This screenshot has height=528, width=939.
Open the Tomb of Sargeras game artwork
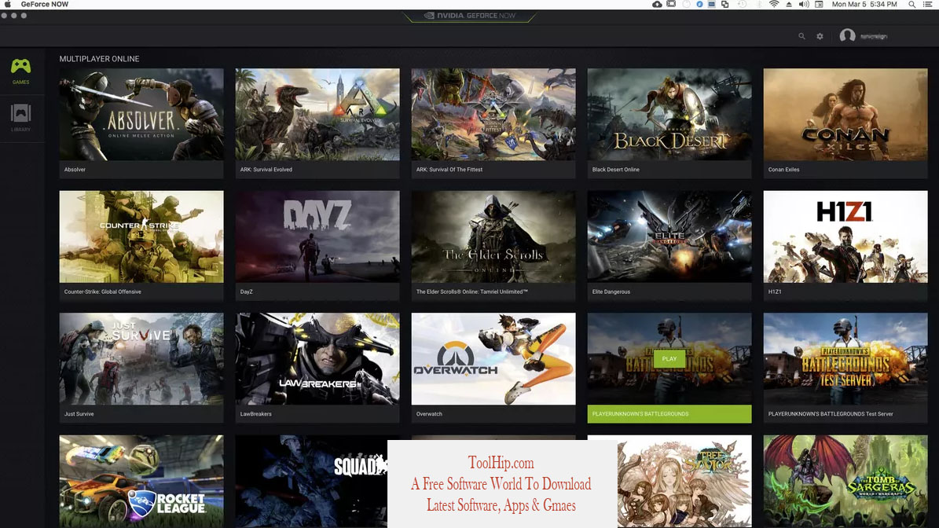click(845, 481)
